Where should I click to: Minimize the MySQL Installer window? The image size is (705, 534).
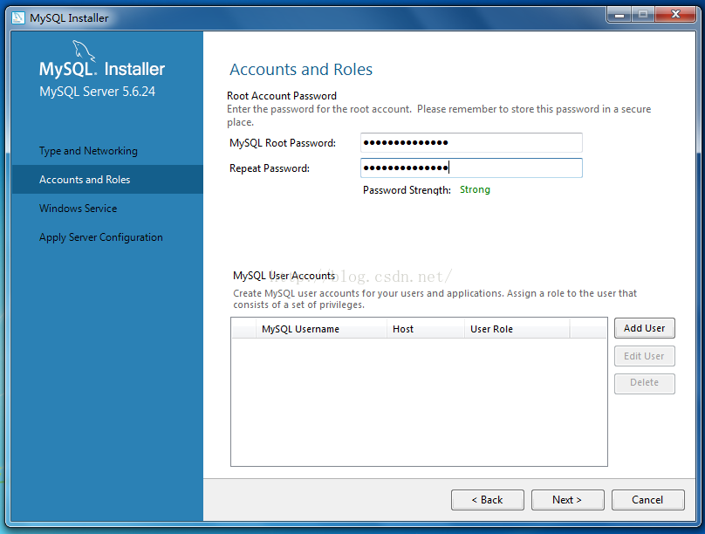619,15
